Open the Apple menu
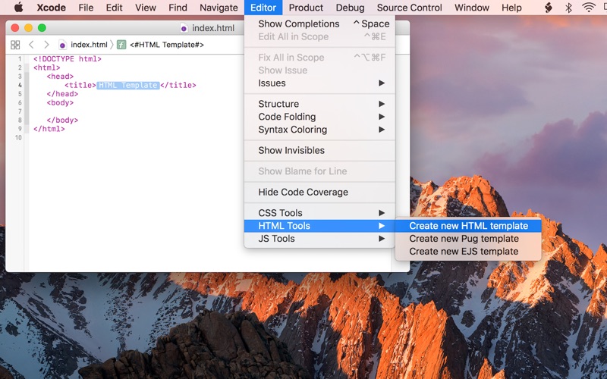The width and height of the screenshot is (607, 379). point(18,8)
